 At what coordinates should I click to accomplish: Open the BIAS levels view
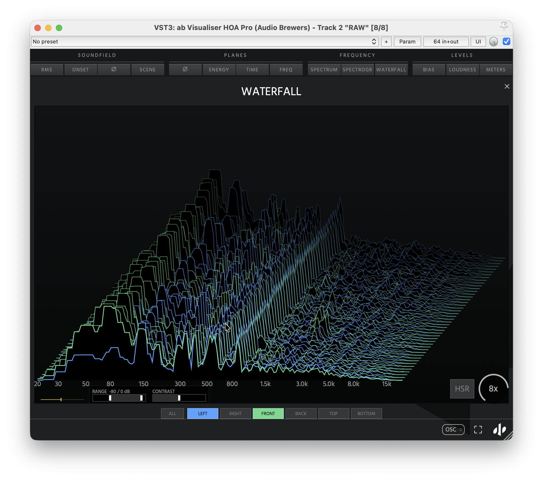[429, 69]
